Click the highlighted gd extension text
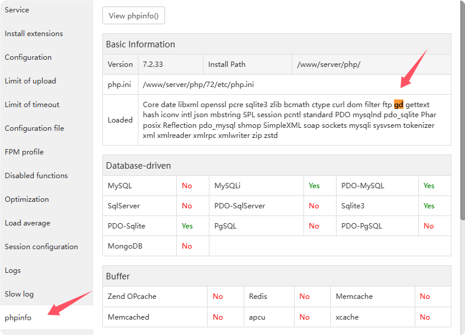This screenshot has width=465, height=335. click(x=399, y=105)
